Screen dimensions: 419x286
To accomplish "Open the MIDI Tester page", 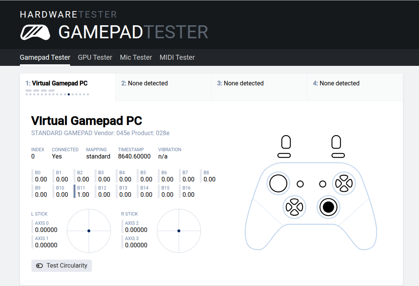I will tap(177, 57).
